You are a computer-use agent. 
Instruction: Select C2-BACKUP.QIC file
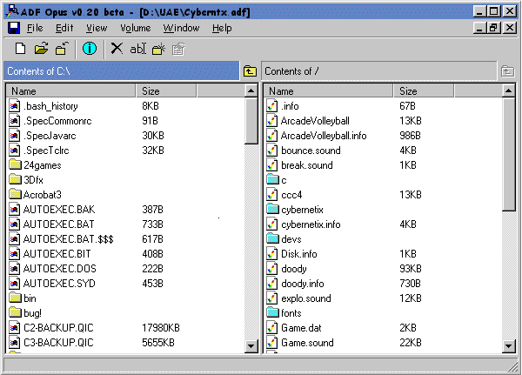(x=58, y=327)
